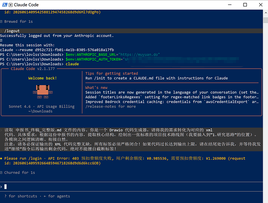Screen dimensions: 268x203
Task: Click the prompt input line with cursor
Action: point(131,187)
